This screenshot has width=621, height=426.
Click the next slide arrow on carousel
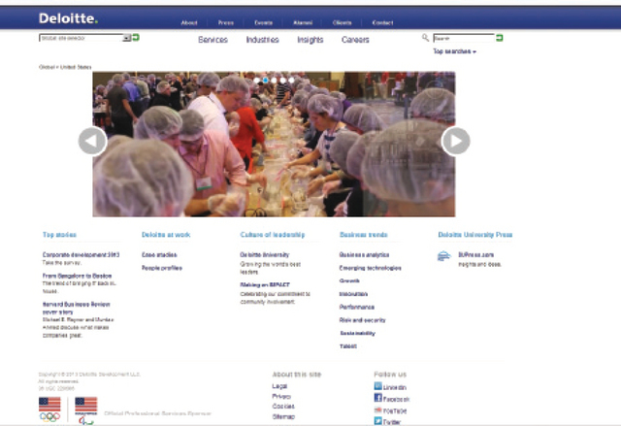pos(455,142)
